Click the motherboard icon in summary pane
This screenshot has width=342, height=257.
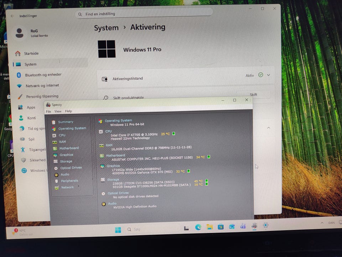(102, 156)
